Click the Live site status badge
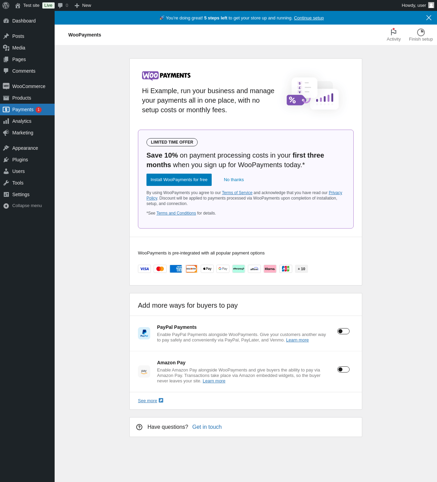 pyautogui.click(x=48, y=5)
